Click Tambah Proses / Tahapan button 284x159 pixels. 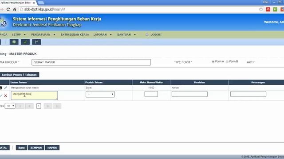19,75
